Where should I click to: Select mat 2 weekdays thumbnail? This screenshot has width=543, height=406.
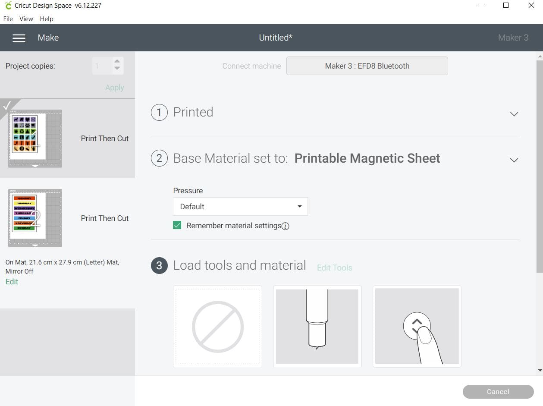[x=35, y=218]
